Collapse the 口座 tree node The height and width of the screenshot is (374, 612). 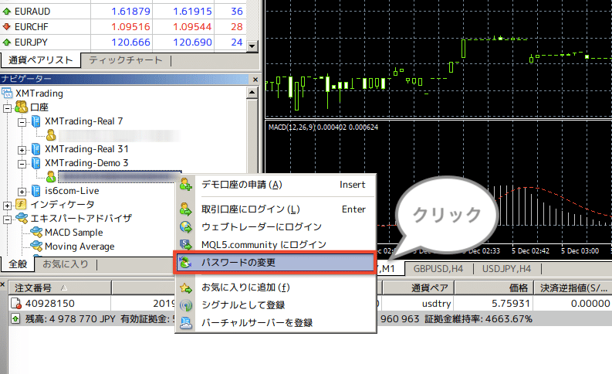(x=8, y=108)
